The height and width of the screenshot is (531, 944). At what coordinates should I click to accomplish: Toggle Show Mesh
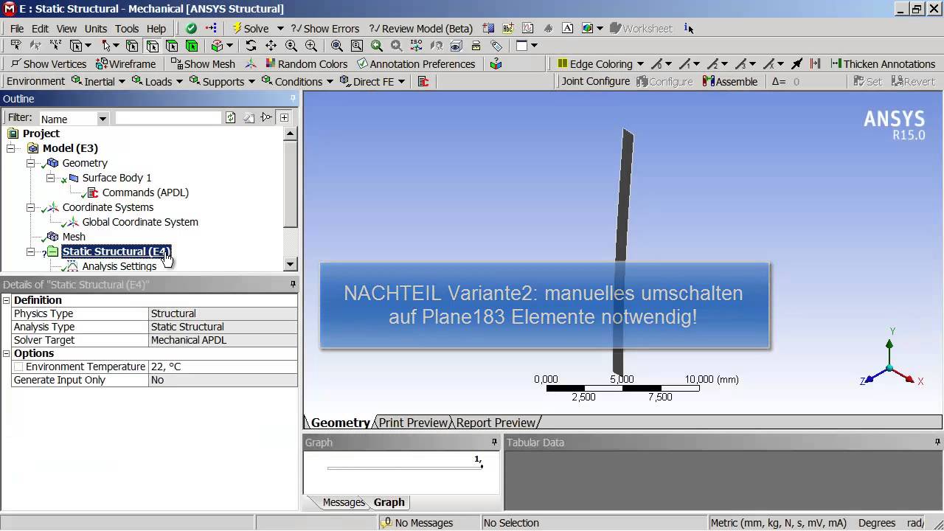click(x=203, y=64)
